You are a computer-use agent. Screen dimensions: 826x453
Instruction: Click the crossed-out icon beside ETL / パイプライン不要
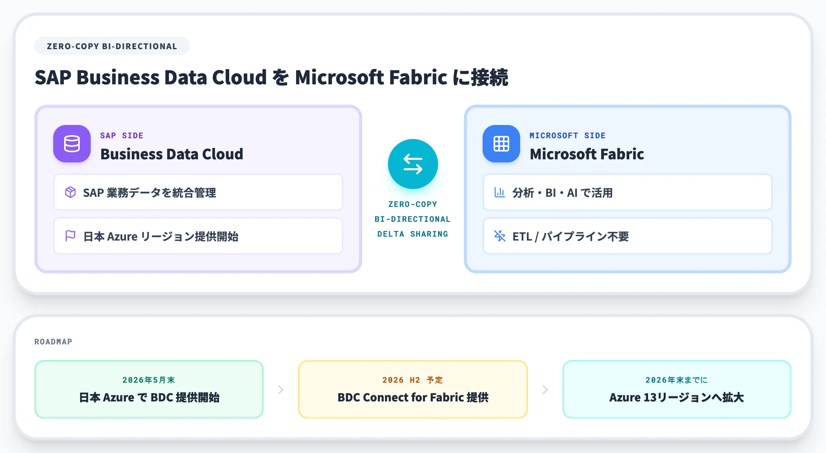pos(500,236)
